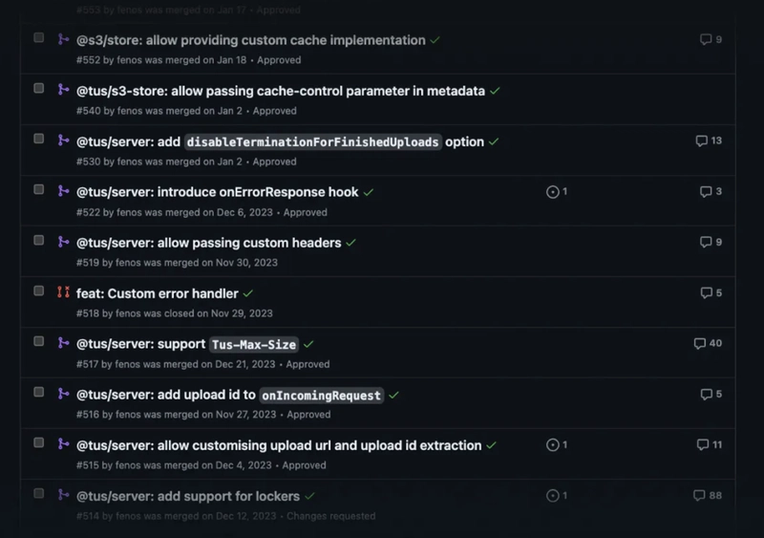Click comment icon showing 13 comments

click(702, 140)
